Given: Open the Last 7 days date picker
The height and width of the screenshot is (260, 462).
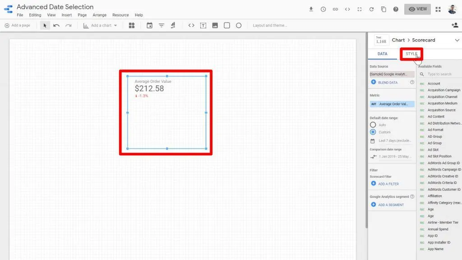Looking at the screenshot, I should [393, 140].
